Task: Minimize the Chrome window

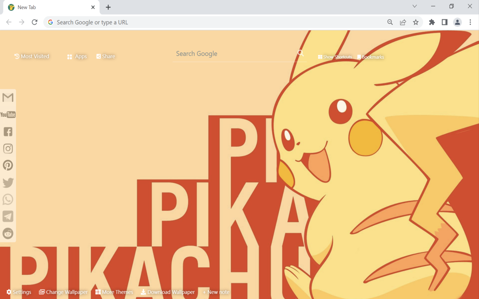Action: click(x=433, y=6)
